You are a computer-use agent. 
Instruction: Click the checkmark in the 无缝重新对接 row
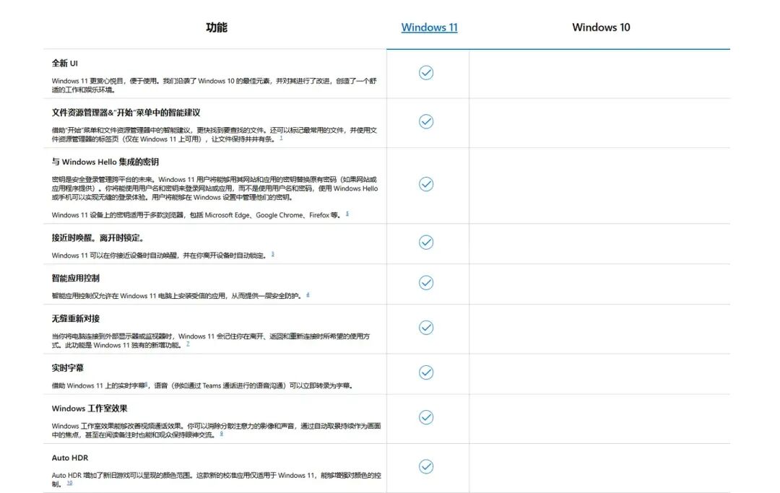click(426, 328)
